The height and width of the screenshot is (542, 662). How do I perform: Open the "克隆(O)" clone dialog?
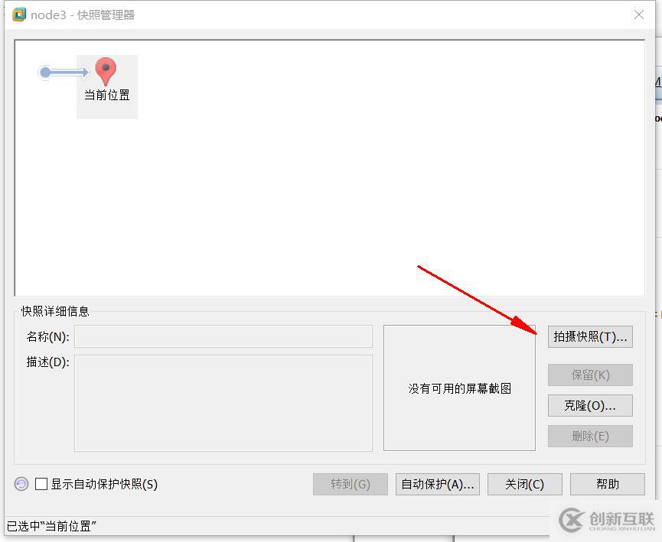589,405
